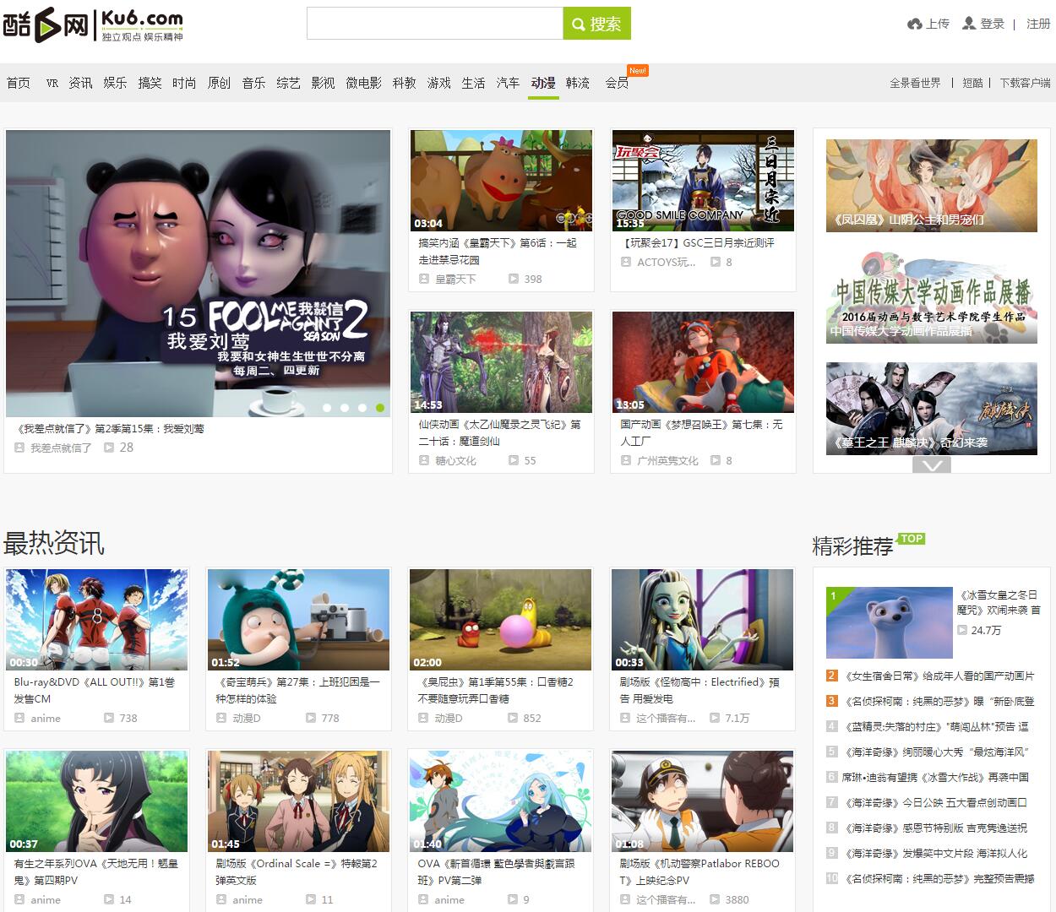Open 新首循環 PV第二弹 video thumbnail
The height and width of the screenshot is (912, 1056).
(501, 801)
